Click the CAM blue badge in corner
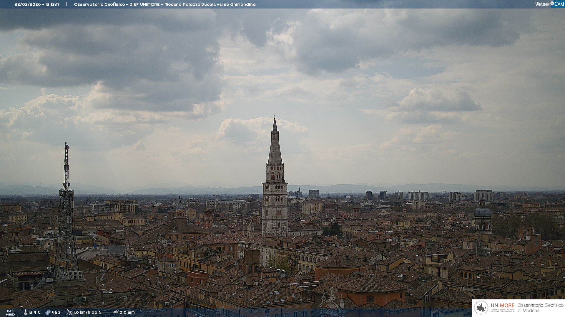The height and width of the screenshot is (317, 565). pos(559,4)
